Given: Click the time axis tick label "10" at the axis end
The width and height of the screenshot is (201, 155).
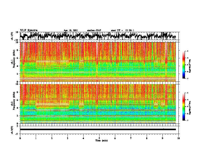Looking at the screenshot, I should (x=178, y=138).
